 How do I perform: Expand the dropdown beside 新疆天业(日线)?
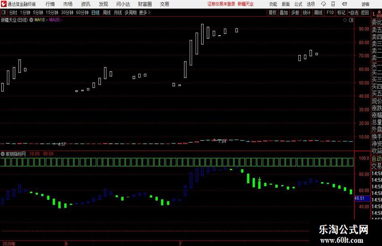click(x=31, y=20)
